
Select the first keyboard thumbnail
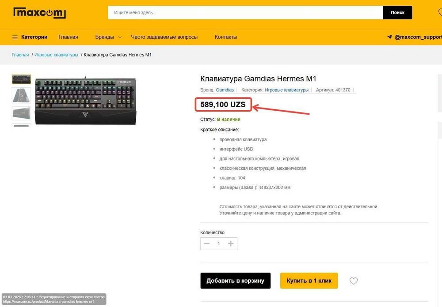coord(21,79)
